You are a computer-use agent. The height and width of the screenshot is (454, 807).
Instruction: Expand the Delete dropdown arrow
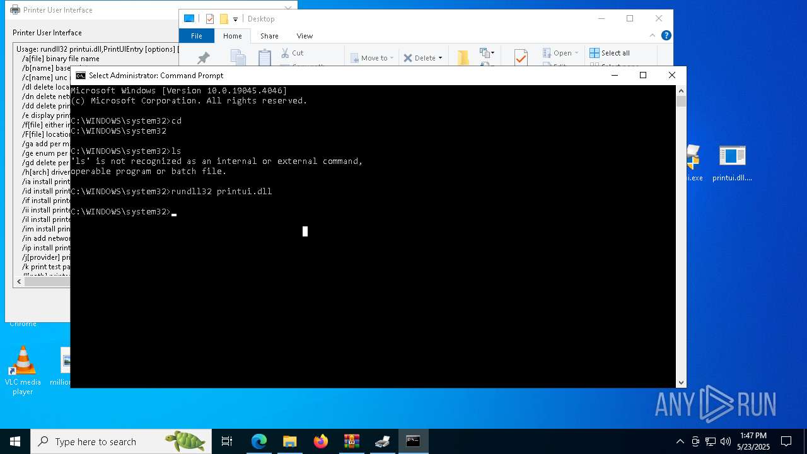(440, 58)
